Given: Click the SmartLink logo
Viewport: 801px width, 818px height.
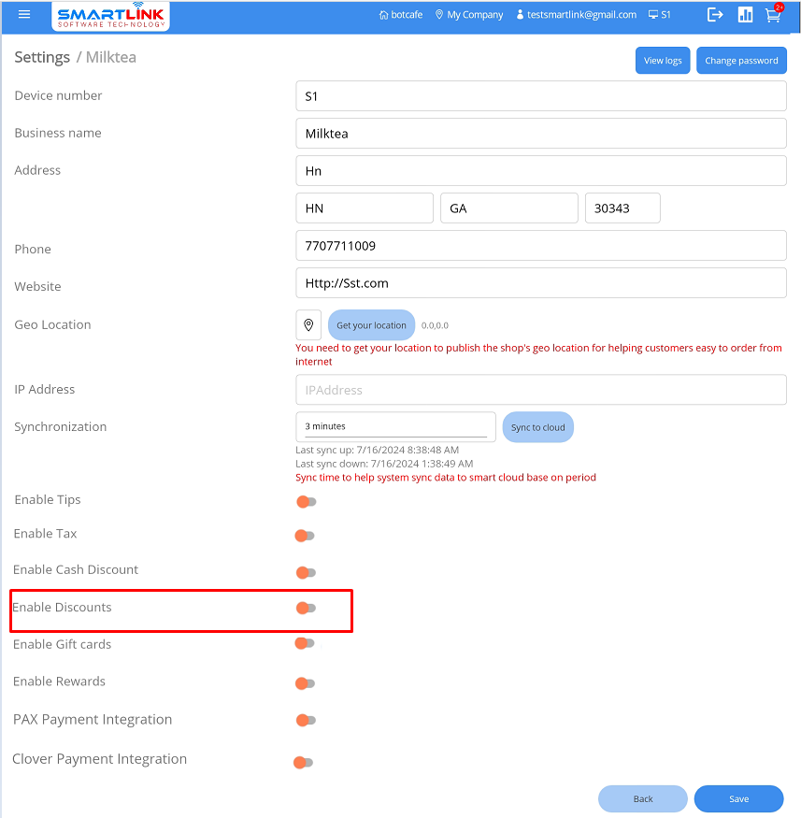Looking at the screenshot, I should point(111,16).
